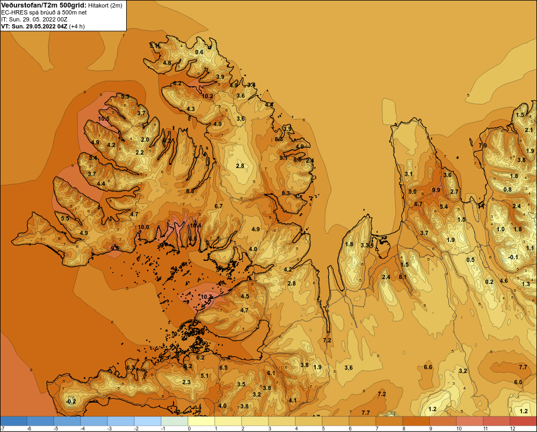Click the legend swatch between 8 and 9
Screen dimensions: 537x432
coord(416,421)
